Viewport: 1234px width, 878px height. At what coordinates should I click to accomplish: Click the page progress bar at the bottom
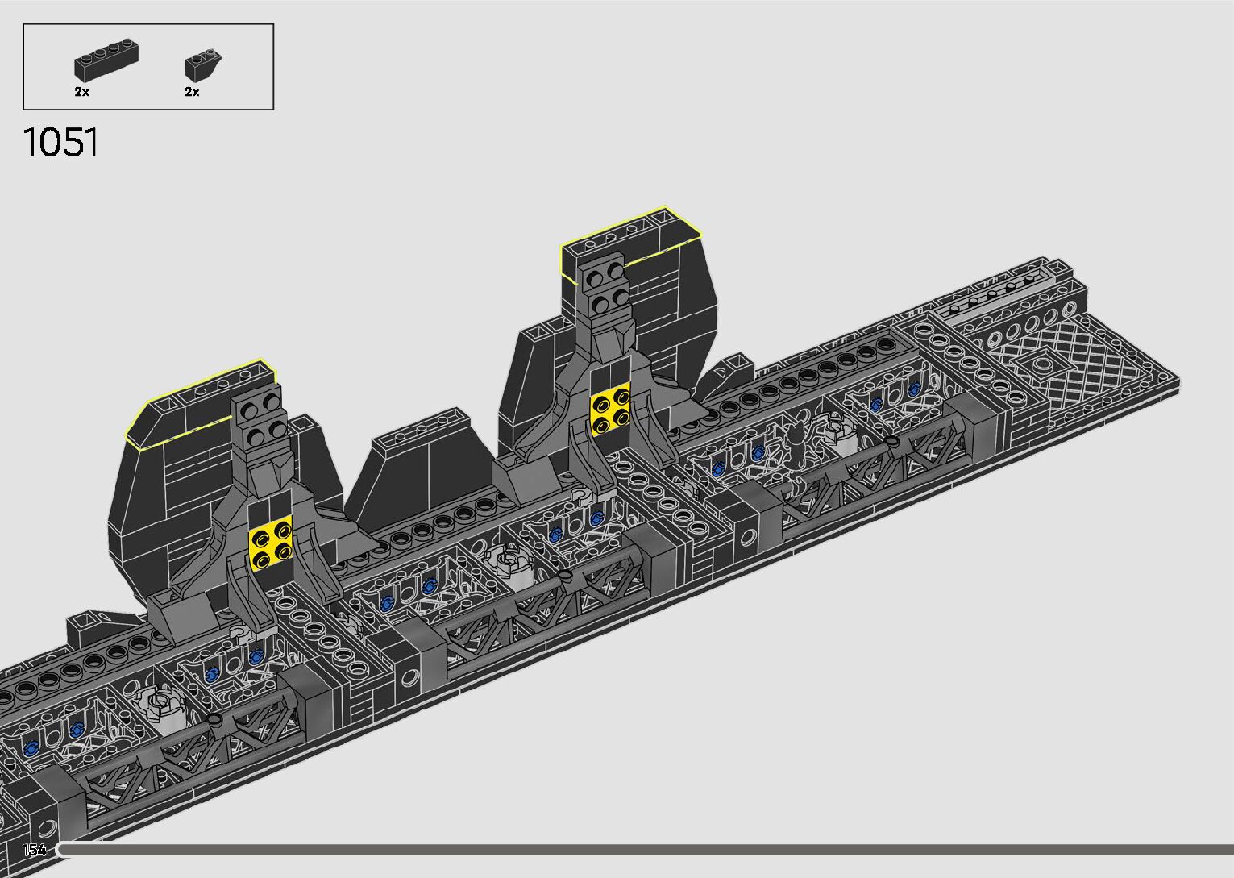click(x=645, y=849)
